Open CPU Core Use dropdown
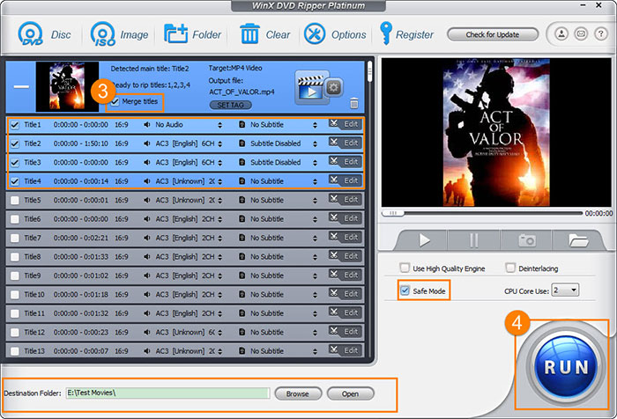 [x=565, y=290]
